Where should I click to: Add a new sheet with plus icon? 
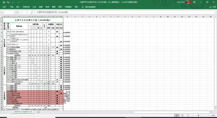point(38,112)
